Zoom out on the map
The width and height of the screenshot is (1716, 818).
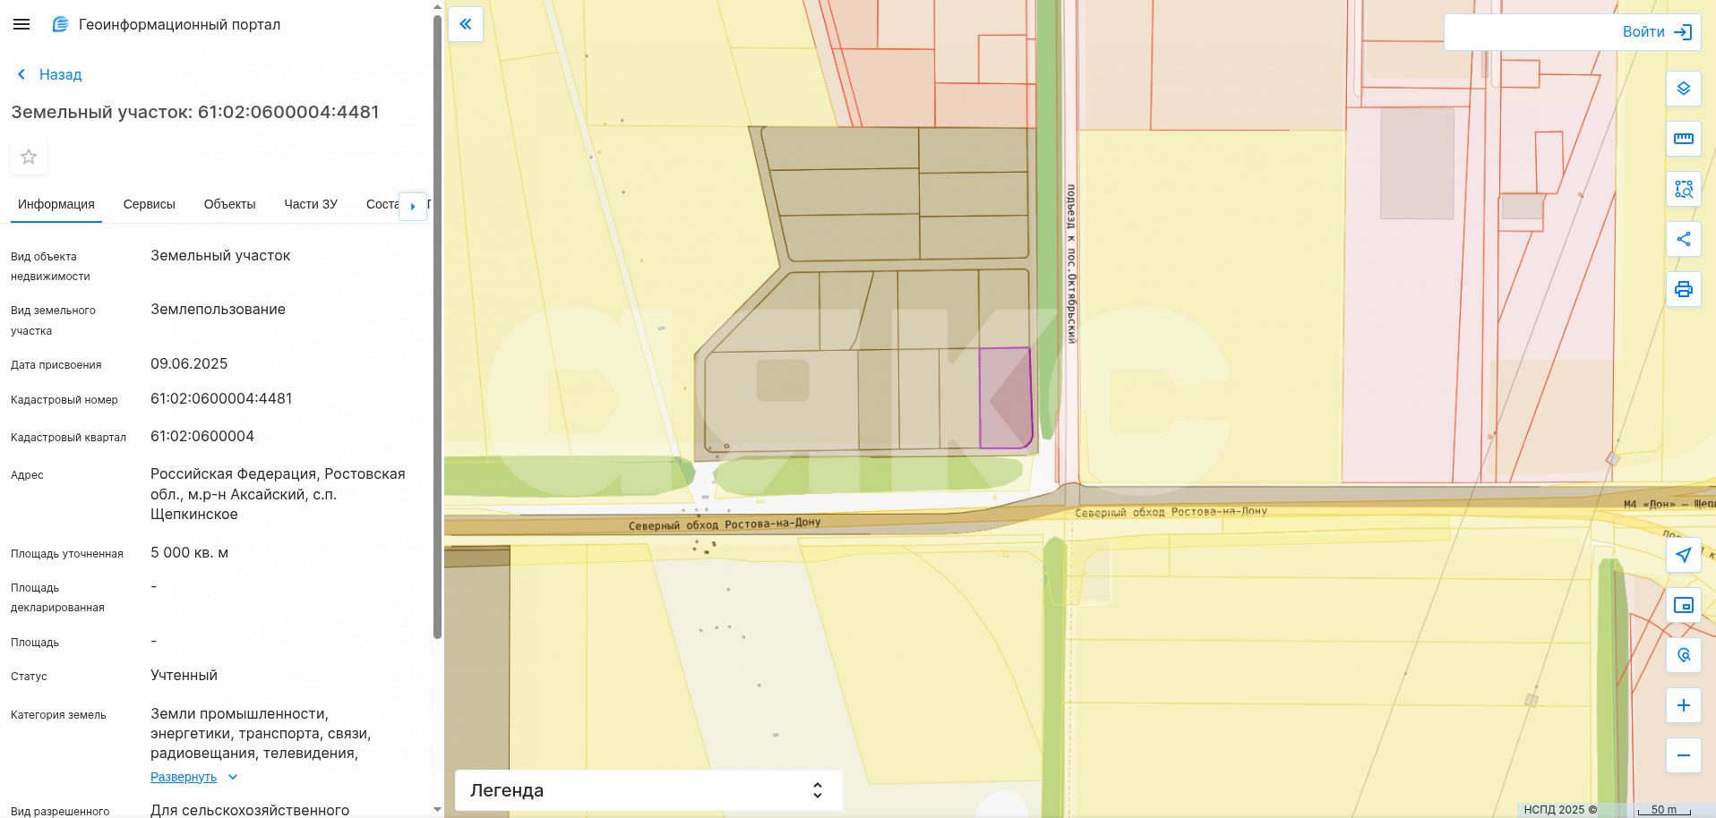tap(1683, 755)
